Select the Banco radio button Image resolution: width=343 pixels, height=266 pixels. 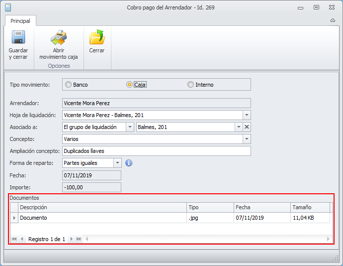point(68,84)
